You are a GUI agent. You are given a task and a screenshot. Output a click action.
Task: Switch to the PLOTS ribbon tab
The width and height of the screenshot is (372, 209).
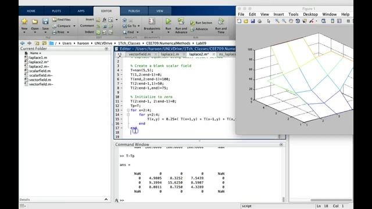[x=56, y=11]
